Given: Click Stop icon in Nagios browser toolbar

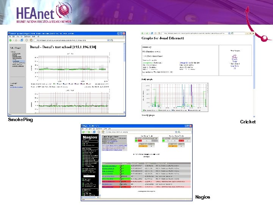Looking at the screenshot, I should (x=99, y=132).
